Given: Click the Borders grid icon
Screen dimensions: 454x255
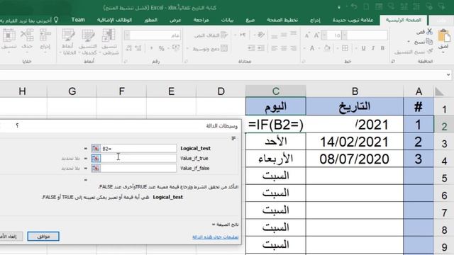Looking at the screenshot, I should point(345,48).
